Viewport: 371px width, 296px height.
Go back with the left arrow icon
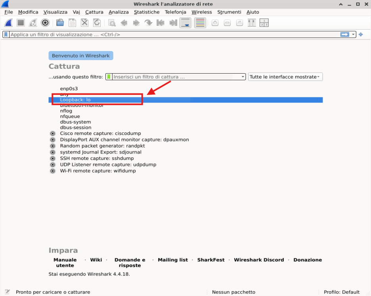click(x=124, y=23)
